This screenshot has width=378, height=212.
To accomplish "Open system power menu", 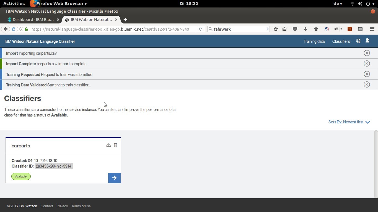I will [x=370, y=4].
